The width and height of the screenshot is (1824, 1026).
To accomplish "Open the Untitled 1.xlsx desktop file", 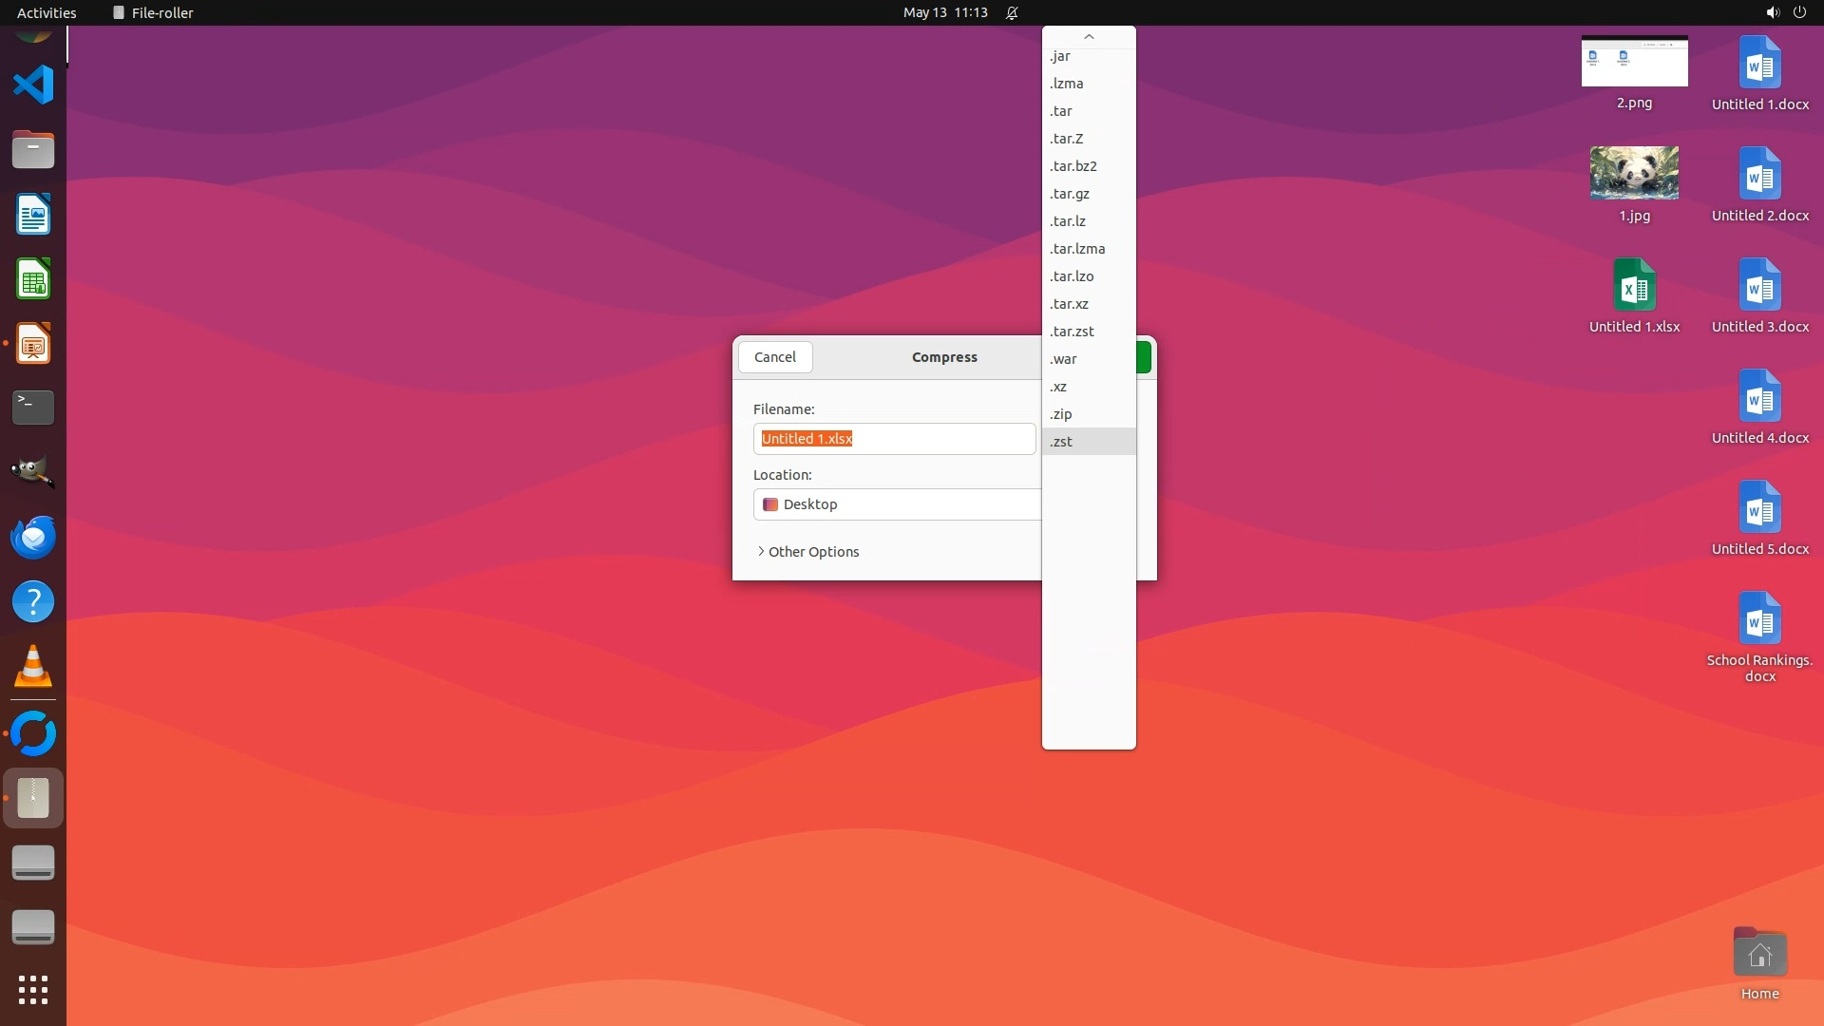I will pos(1634,286).
